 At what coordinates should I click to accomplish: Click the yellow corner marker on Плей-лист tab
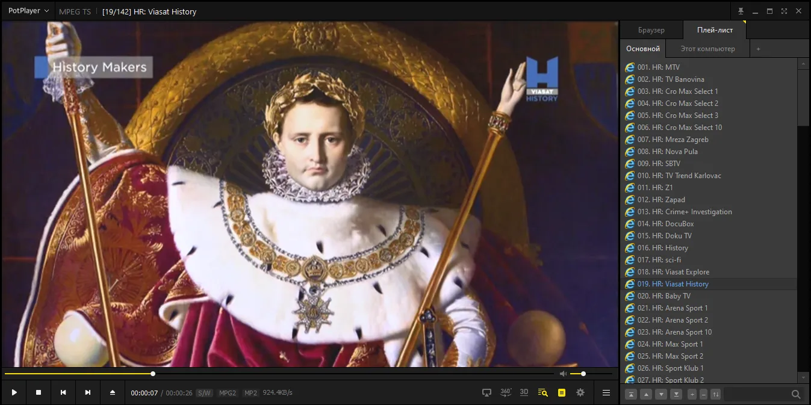(744, 22)
